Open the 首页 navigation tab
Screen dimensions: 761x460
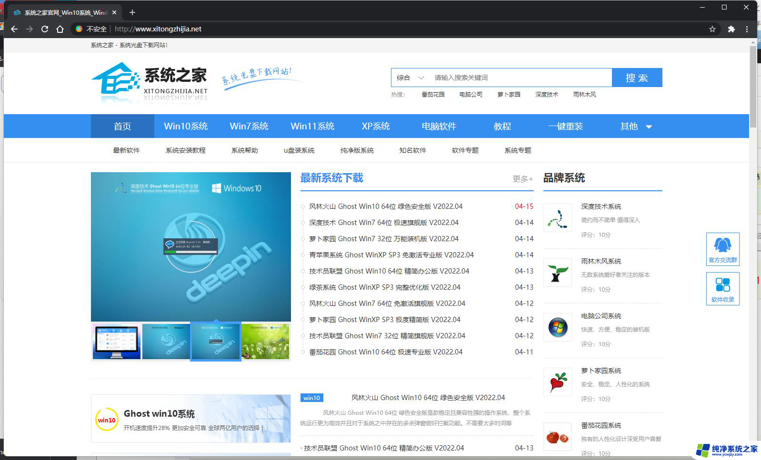click(122, 126)
